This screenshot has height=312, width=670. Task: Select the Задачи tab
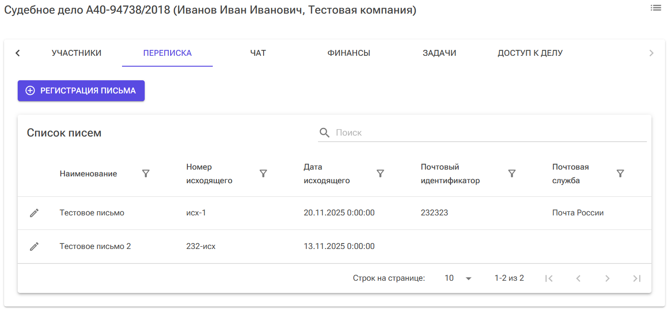click(439, 53)
